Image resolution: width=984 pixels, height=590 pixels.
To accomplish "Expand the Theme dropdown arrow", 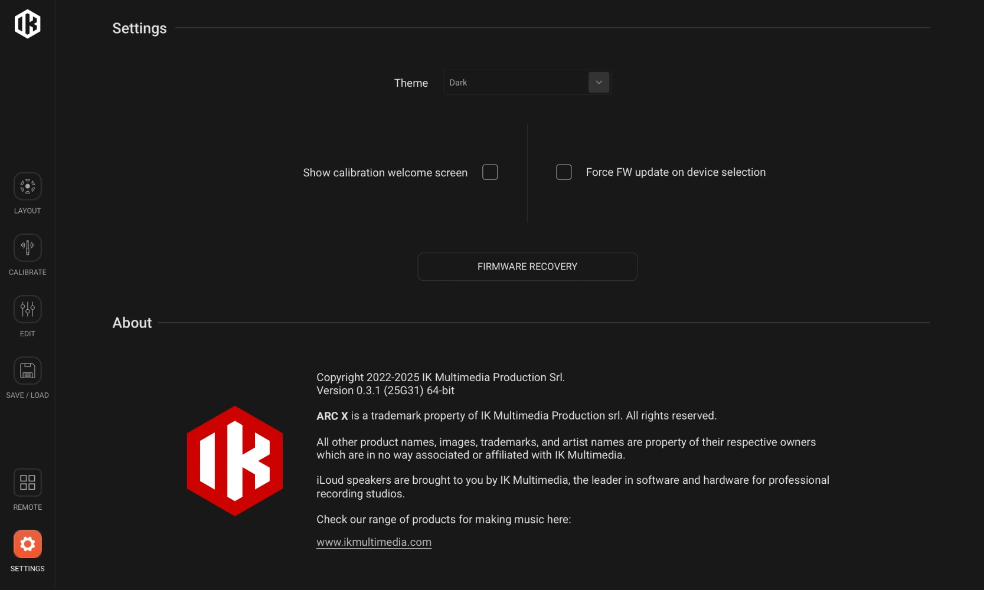I will pyautogui.click(x=599, y=83).
